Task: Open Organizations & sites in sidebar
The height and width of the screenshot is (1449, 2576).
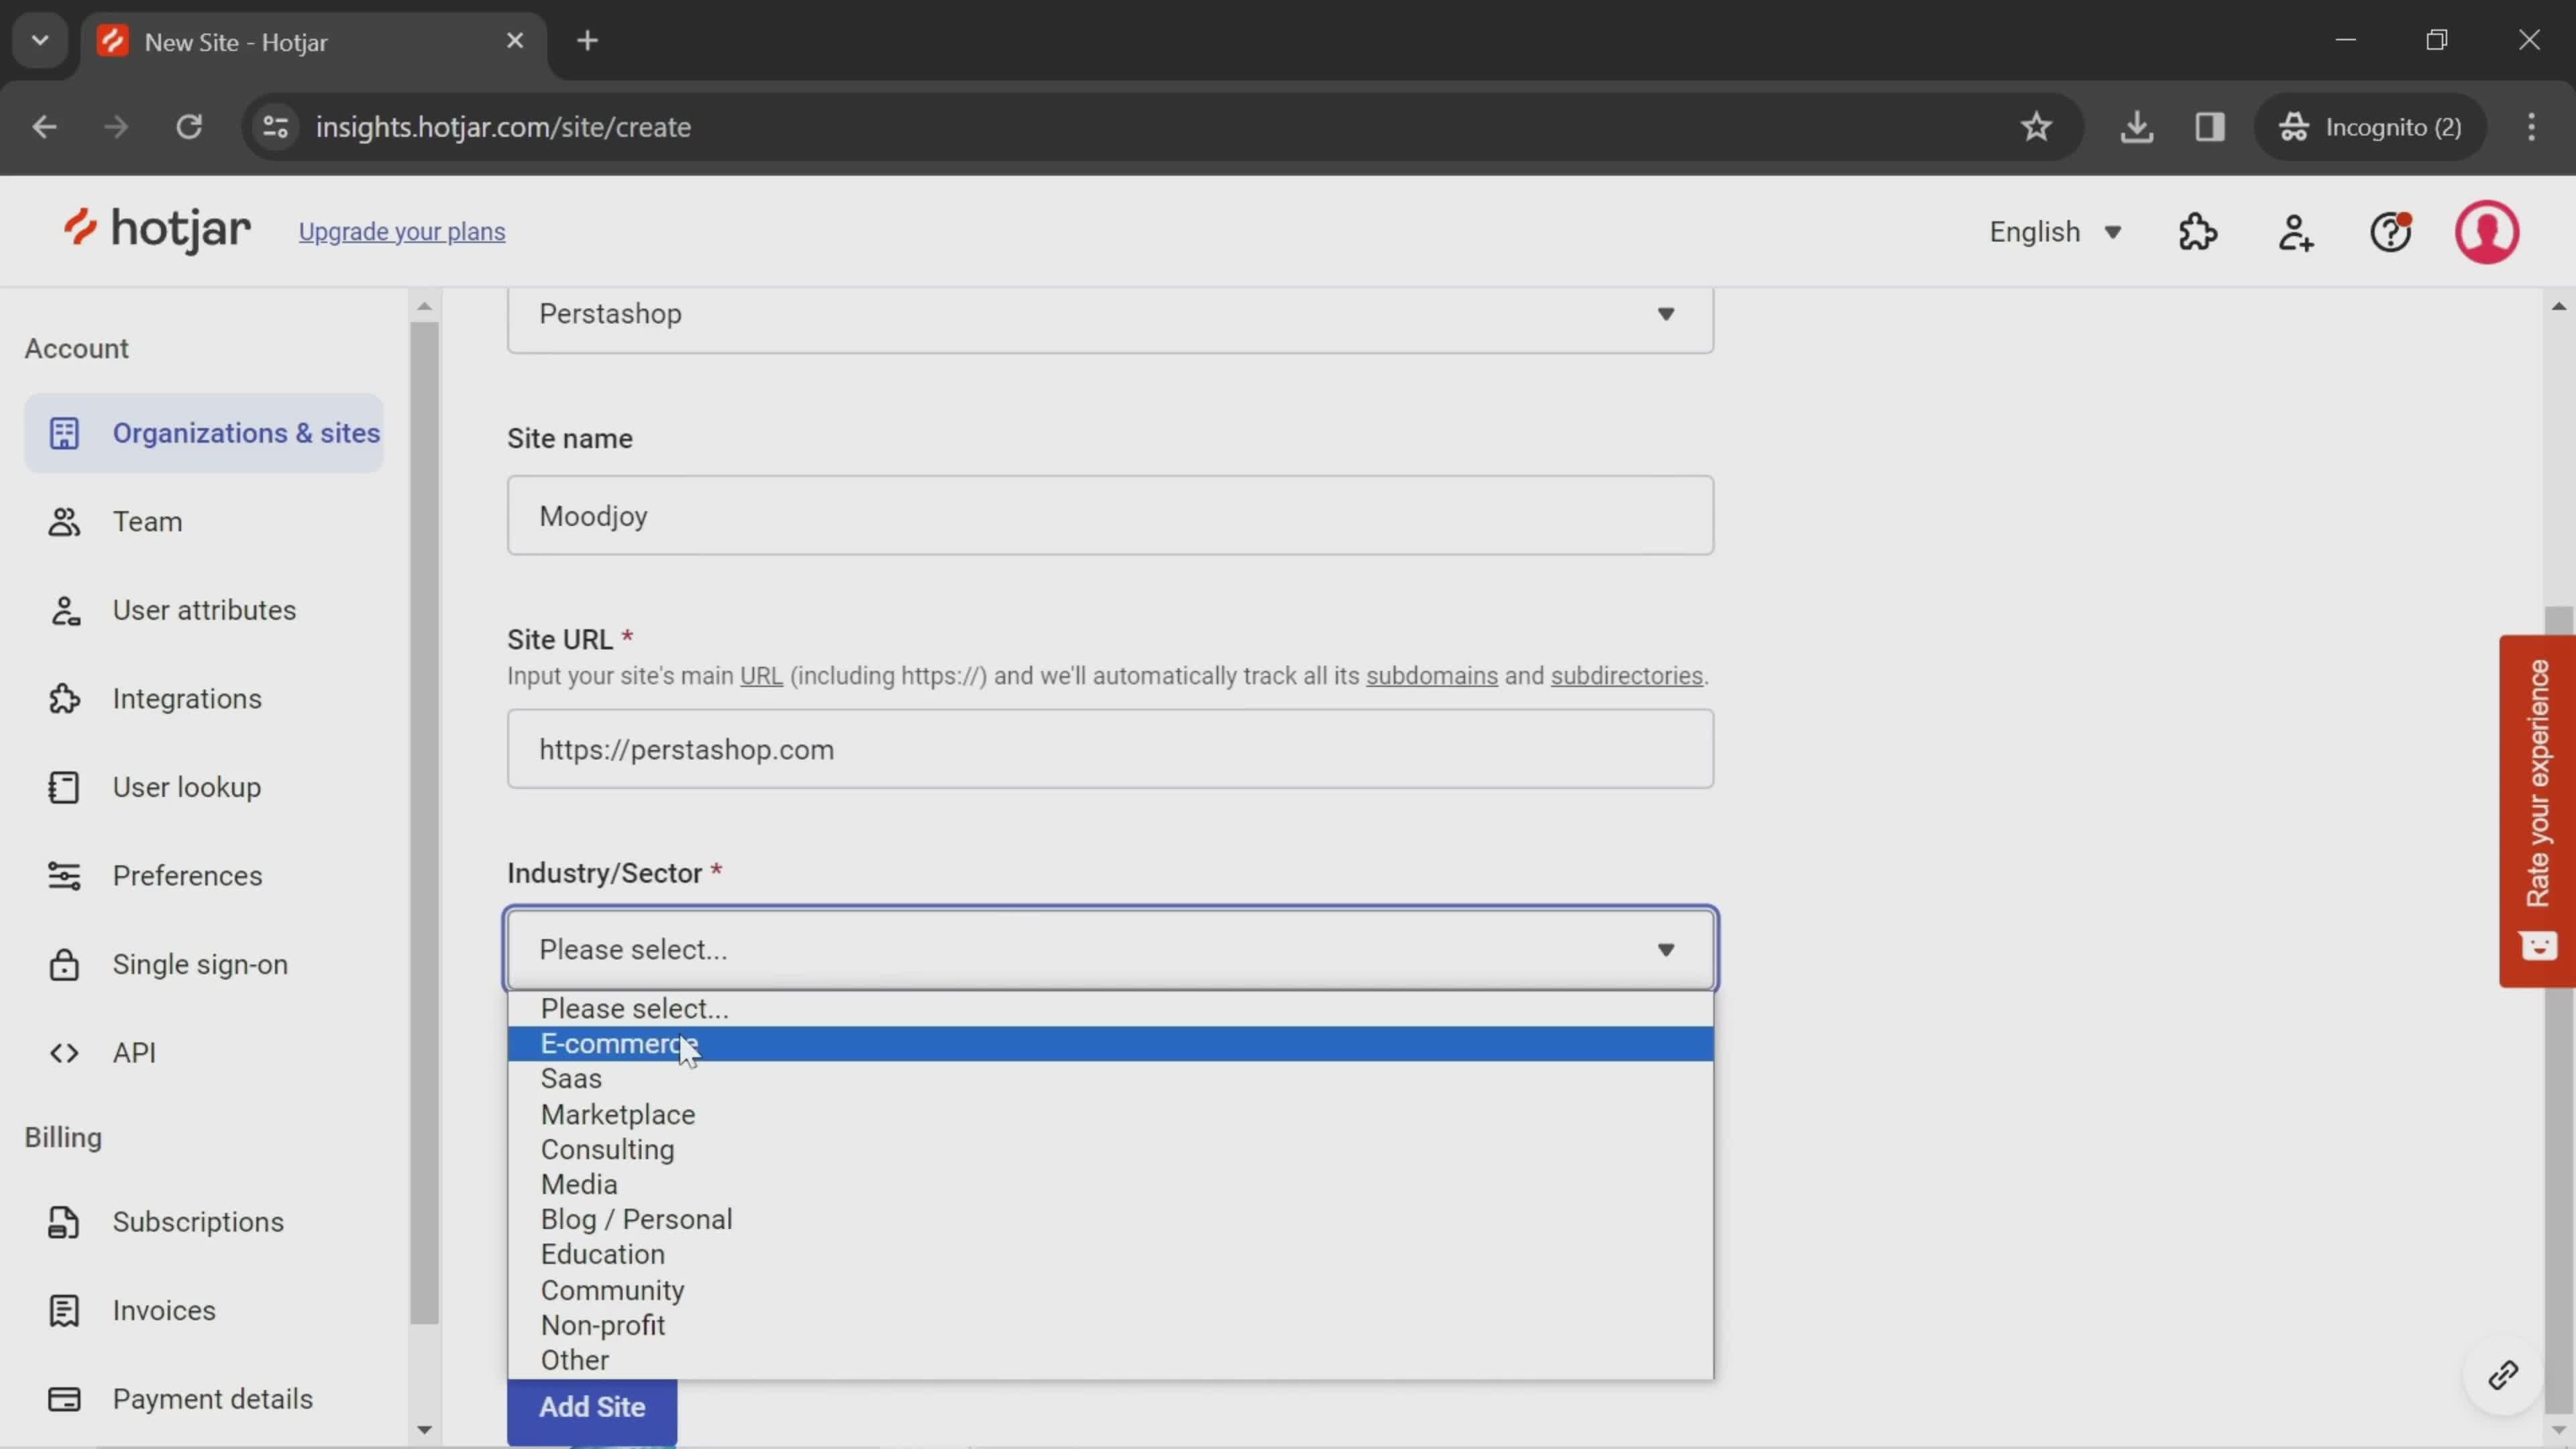Action: [204, 433]
